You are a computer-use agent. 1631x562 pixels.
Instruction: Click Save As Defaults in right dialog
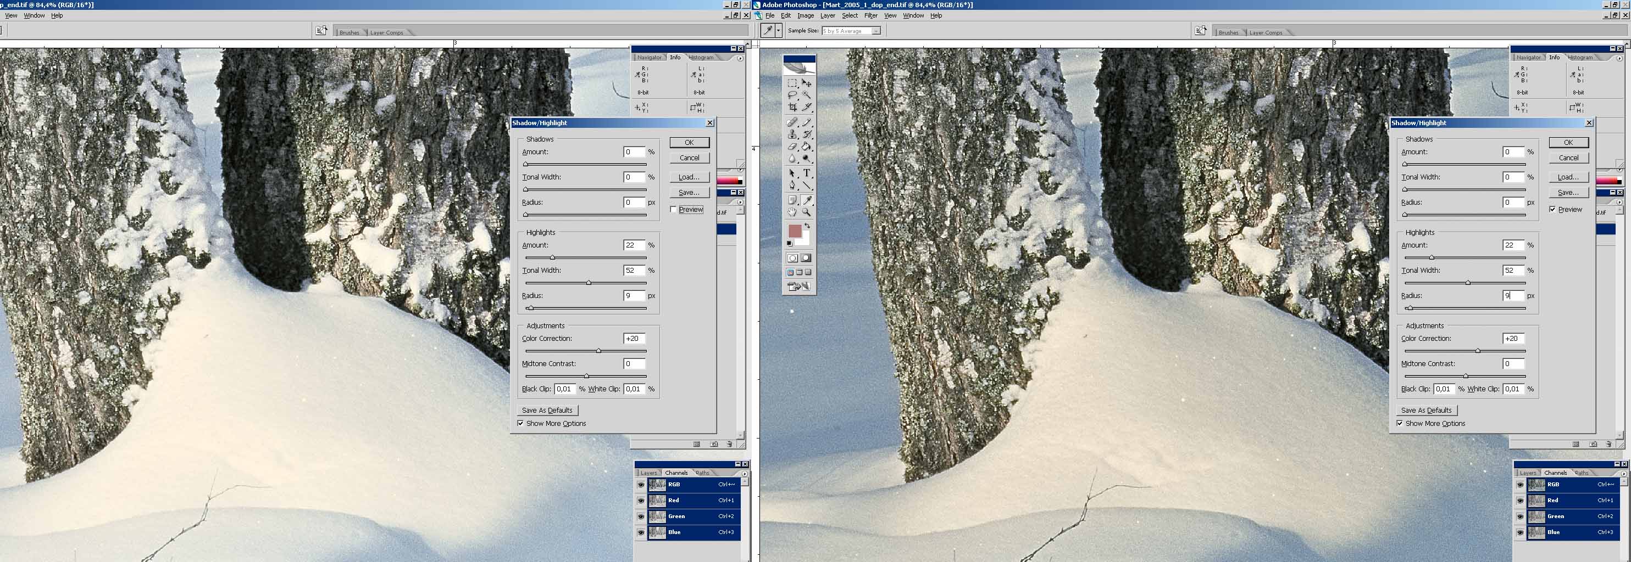point(1427,411)
